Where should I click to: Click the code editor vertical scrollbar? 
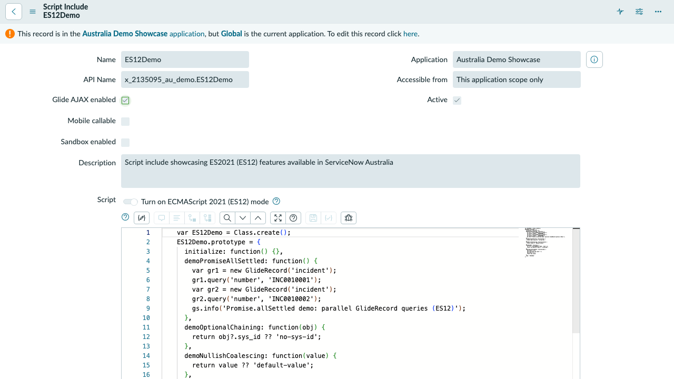click(576, 280)
